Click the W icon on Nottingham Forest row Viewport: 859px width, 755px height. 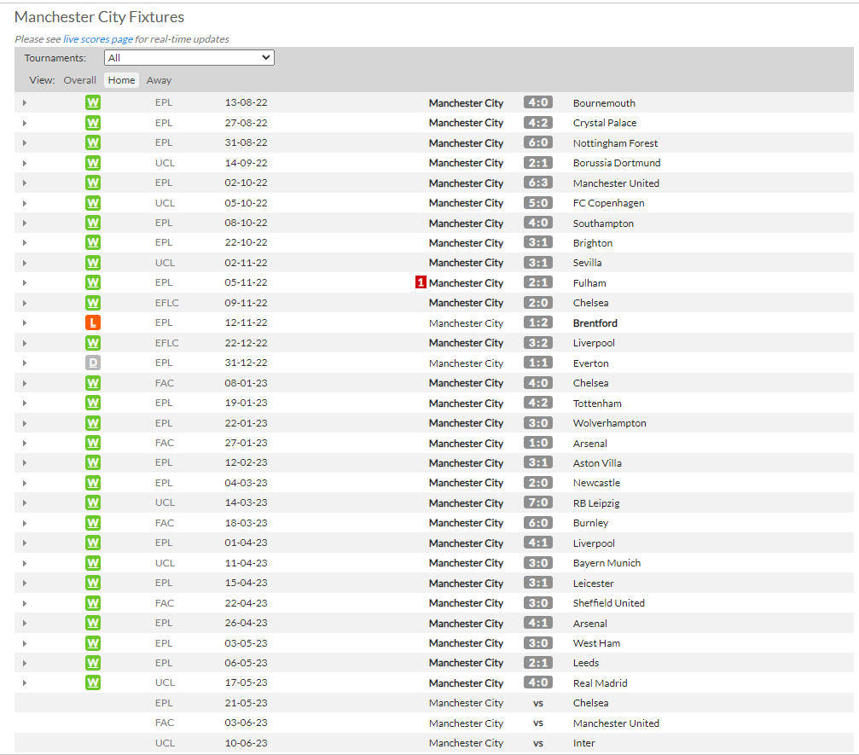click(93, 142)
